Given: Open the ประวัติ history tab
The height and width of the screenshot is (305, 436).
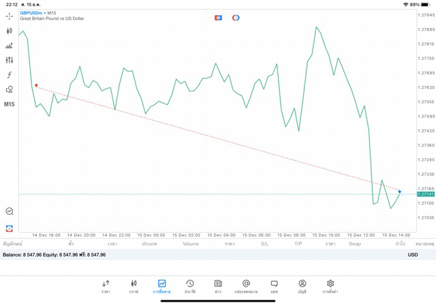Looking at the screenshot, I should (x=190, y=286).
